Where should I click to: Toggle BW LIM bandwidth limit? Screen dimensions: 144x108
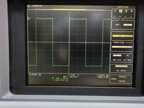117,60
